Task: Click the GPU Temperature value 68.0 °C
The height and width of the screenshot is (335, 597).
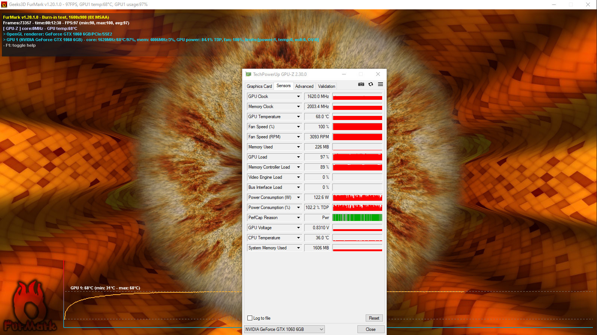Action: pos(317,117)
